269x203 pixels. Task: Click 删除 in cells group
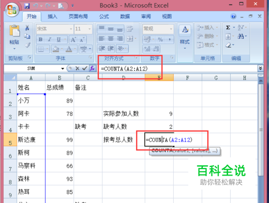pyautogui.click(x=208, y=37)
